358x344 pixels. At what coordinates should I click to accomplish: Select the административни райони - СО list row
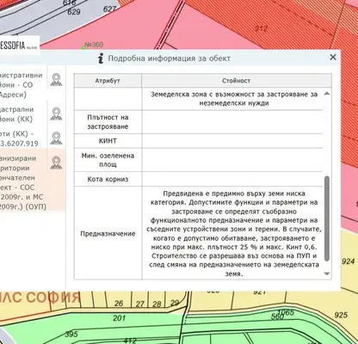23,85
